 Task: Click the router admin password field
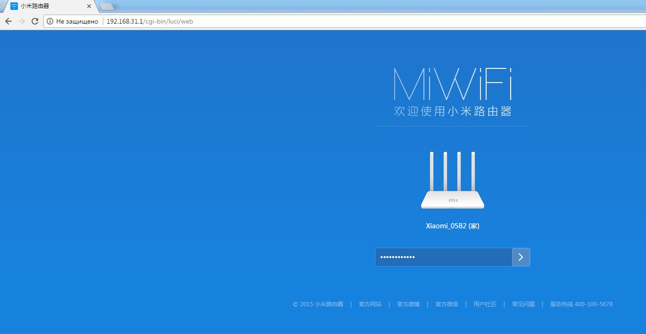(444, 257)
